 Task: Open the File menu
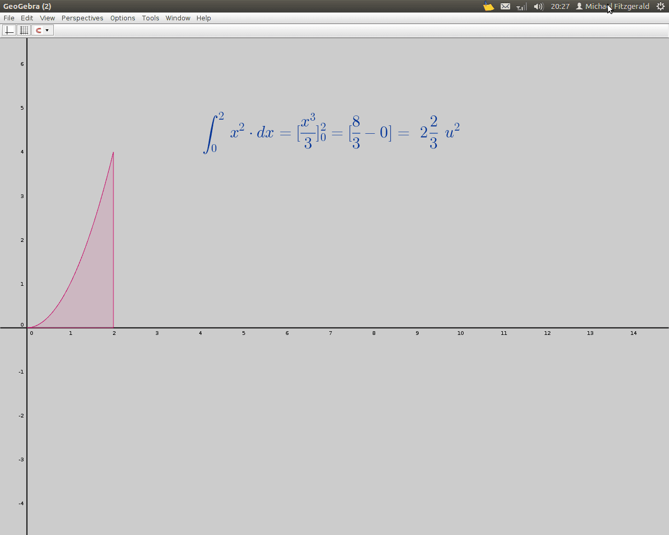click(9, 18)
